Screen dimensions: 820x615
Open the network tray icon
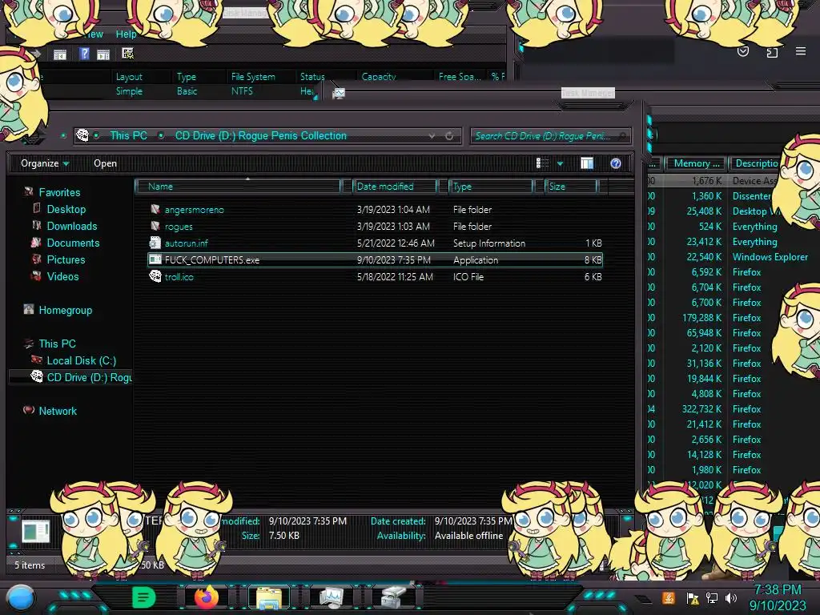click(712, 597)
